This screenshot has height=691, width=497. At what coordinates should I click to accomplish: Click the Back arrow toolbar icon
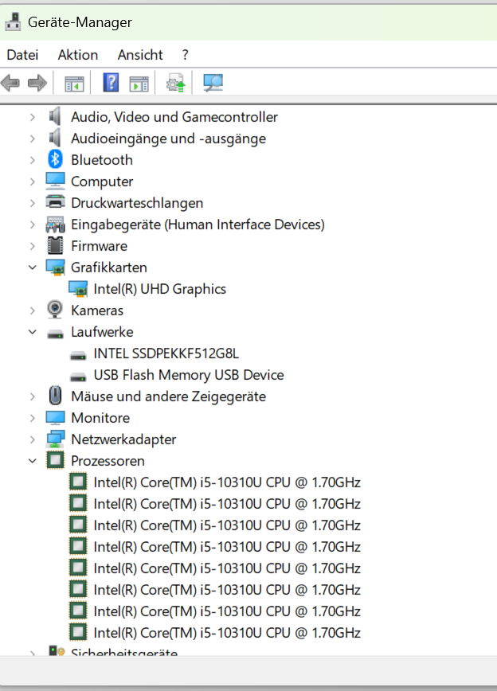click(x=10, y=83)
